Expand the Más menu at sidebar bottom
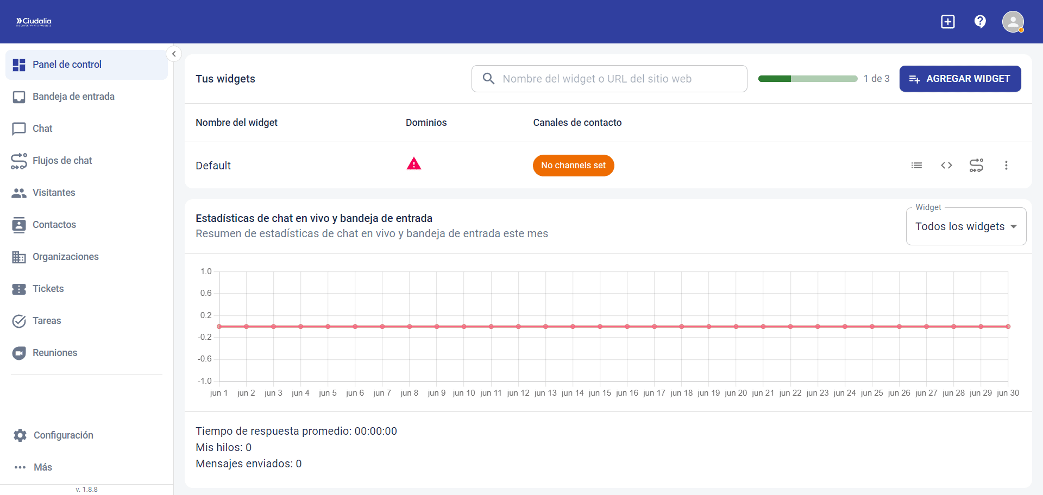 pyautogui.click(x=42, y=467)
